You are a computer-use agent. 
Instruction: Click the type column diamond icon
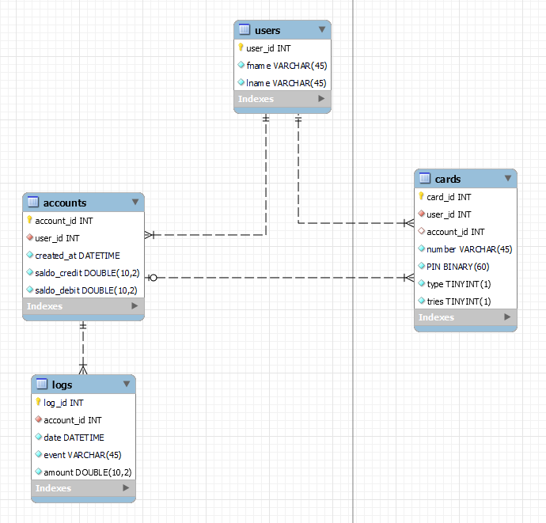pos(421,283)
